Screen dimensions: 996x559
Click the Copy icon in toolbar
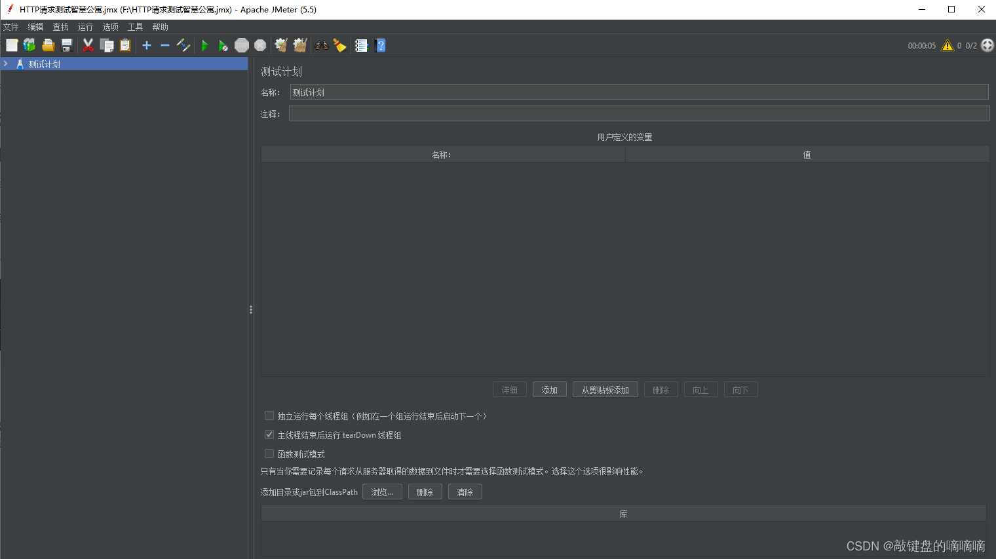(107, 45)
